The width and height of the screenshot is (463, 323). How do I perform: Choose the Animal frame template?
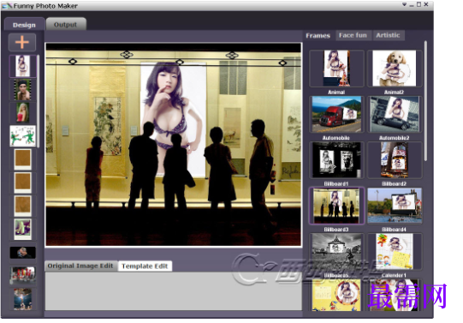336,69
